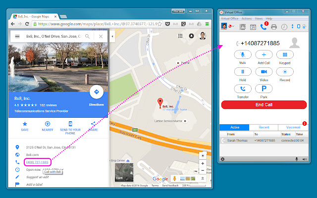Image resolution: width=317 pixels, height=198 pixels.
Task: Click Add Call button
Action: [x=264, y=54]
